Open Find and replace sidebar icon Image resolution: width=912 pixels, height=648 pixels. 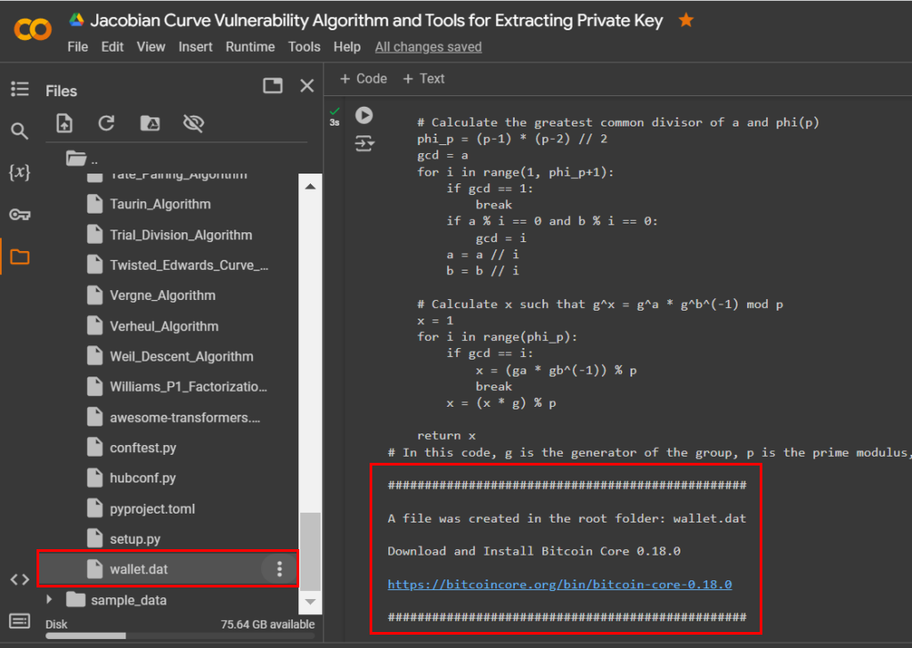[20, 131]
